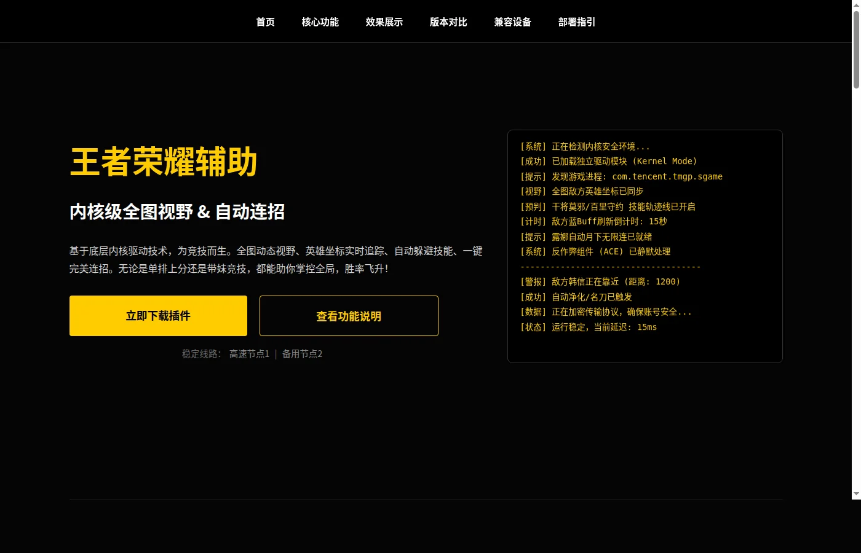Click the 稳定线路 label
The width and height of the screenshot is (861, 553).
[201, 354]
